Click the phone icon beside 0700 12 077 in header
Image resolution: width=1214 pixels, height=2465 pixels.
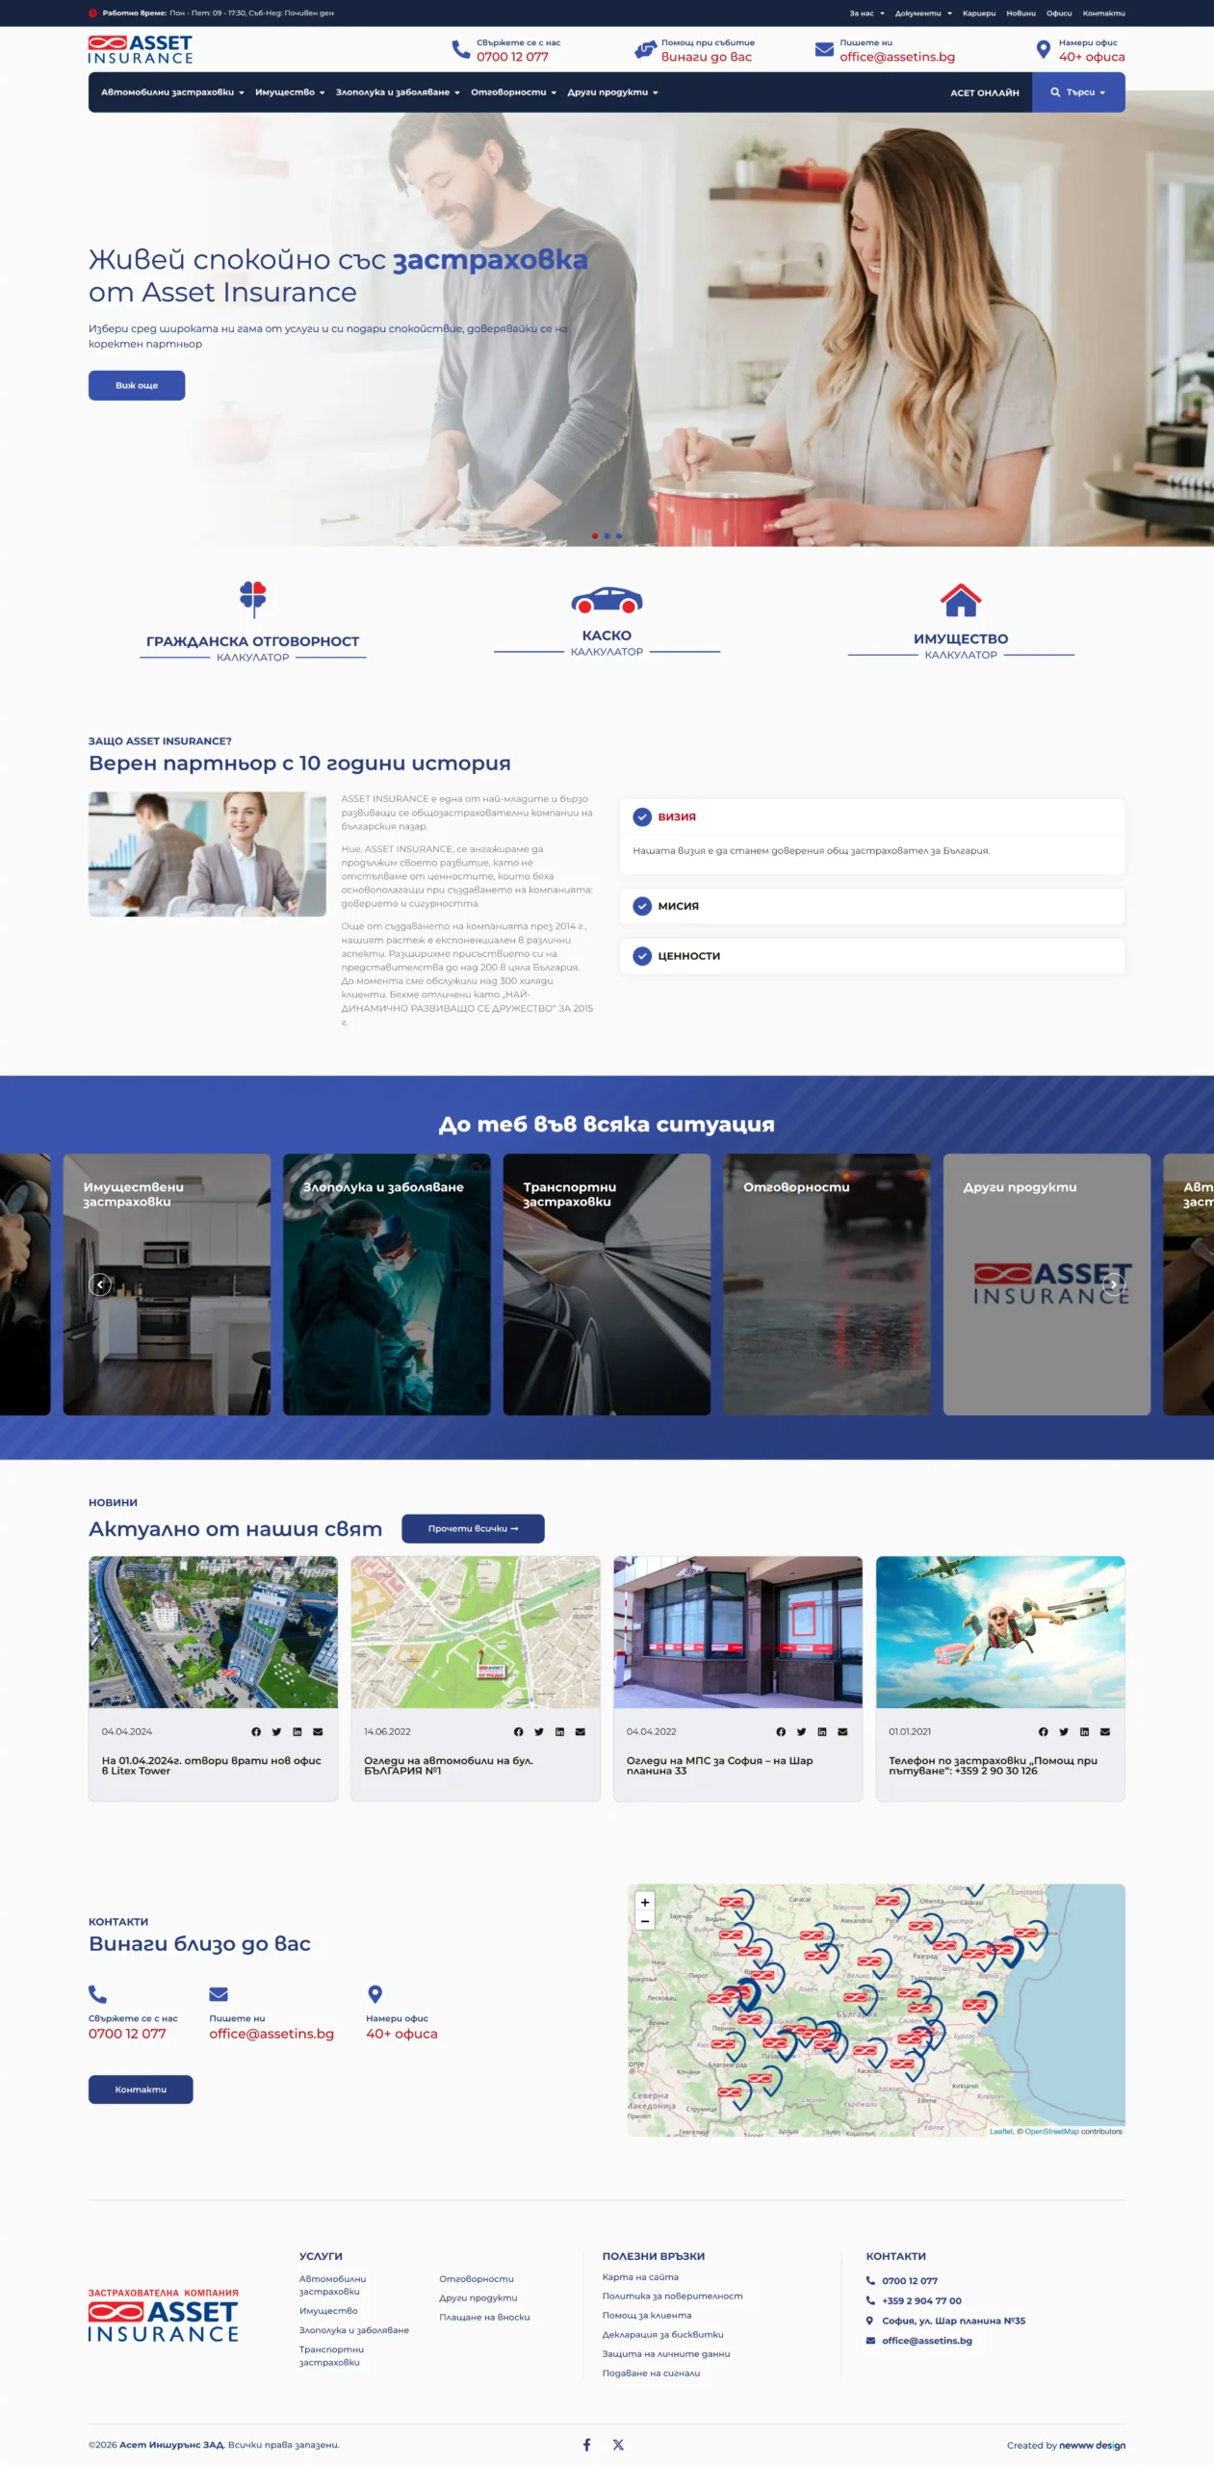coord(461,49)
